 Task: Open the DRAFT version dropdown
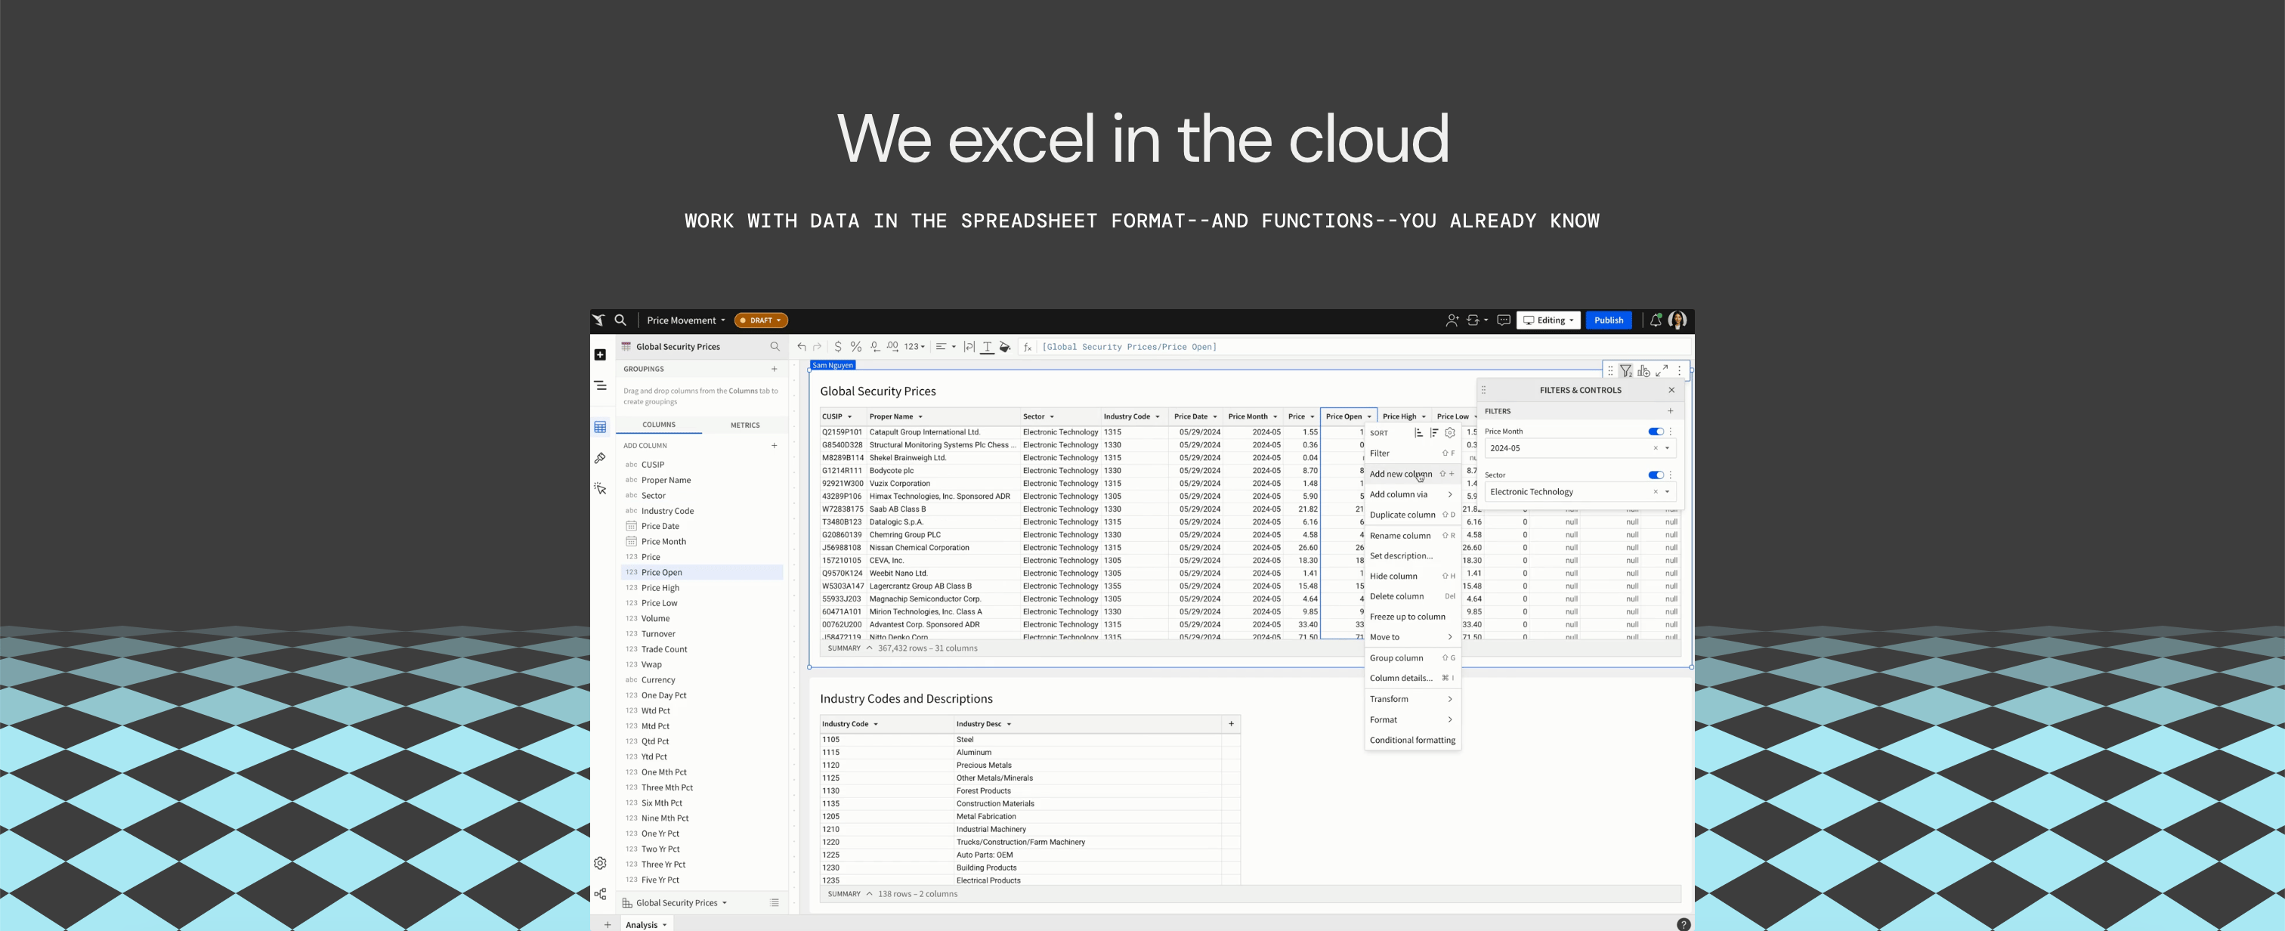click(761, 320)
